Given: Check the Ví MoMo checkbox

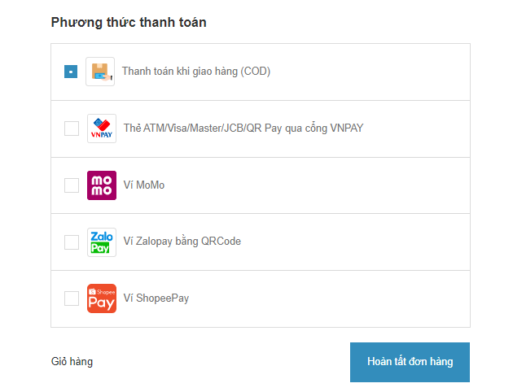Looking at the screenshot, I should pyautogui.click(x=72, y=185).
